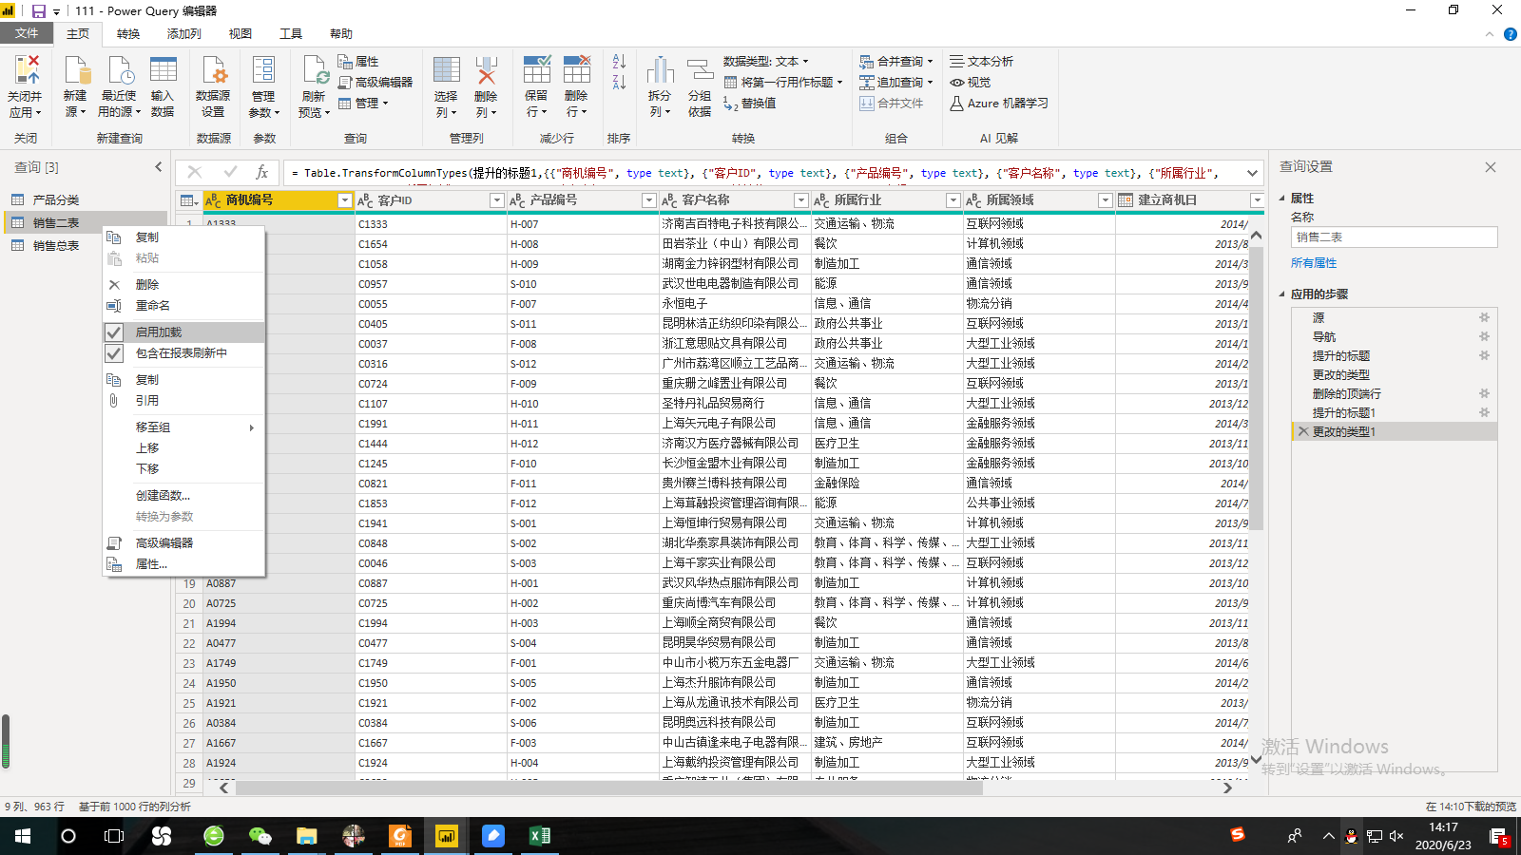The width and height of the screenshot is (1521, 855).
Task: Open 合并查询 (Merge Queries) dropdown
Action: 896,62
